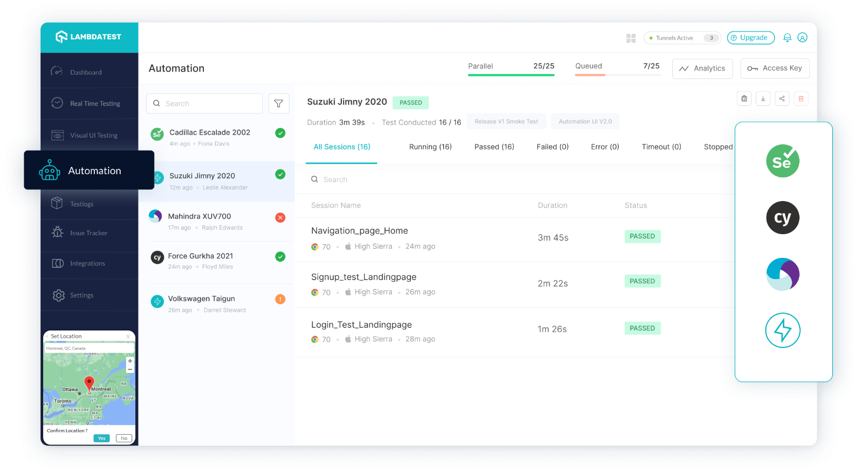Click the download icon for test
Screen dimensions: 857x471
pos(763,99)
